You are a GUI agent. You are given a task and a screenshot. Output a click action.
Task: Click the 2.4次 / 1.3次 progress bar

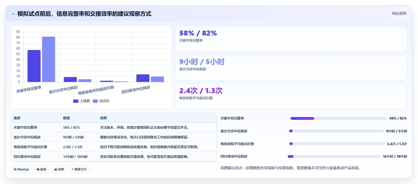point(337,144)
